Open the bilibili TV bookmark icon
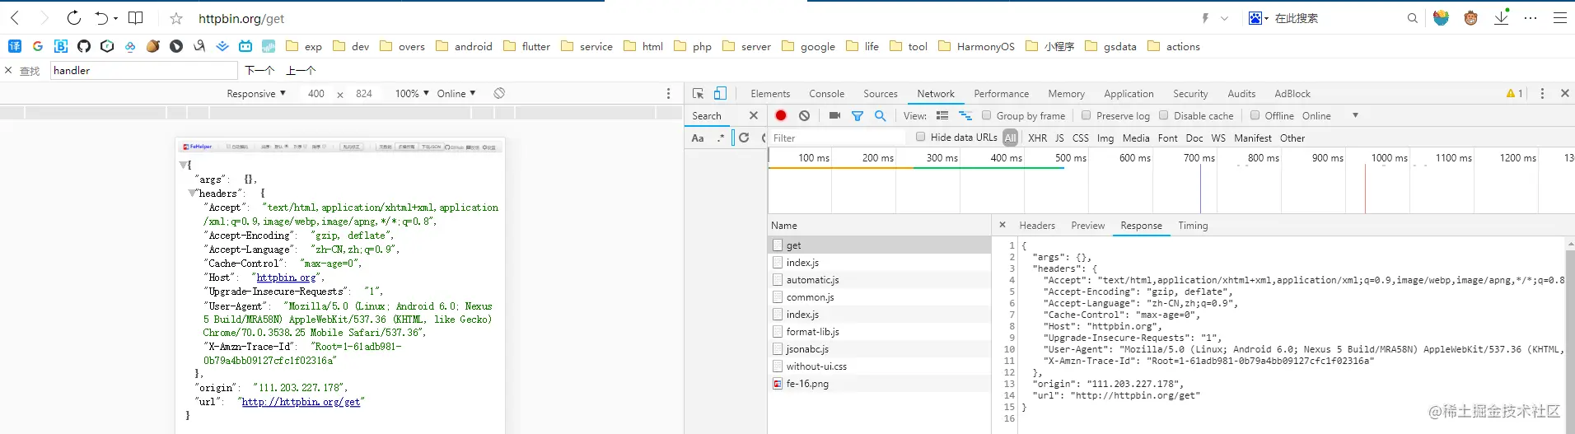 (x=245, y=46)
